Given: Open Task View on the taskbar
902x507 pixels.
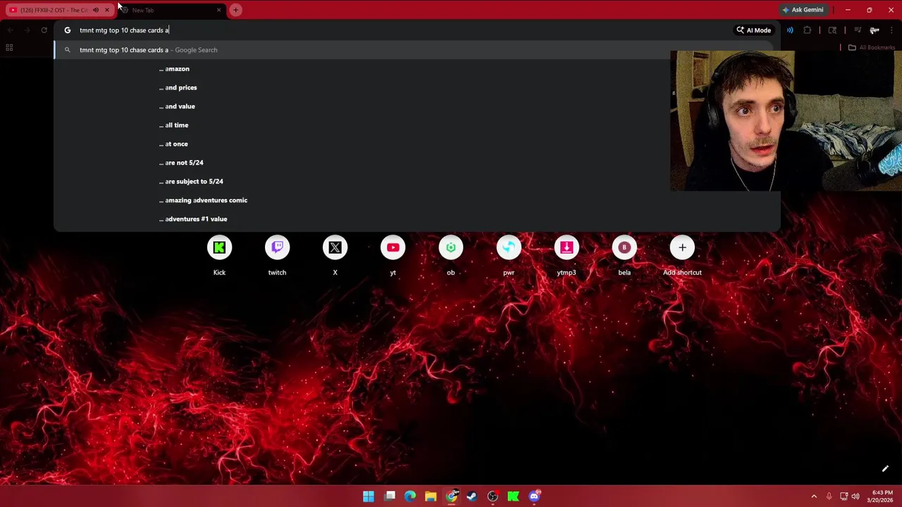Looking at the screenshot, I should pos(390,496).
